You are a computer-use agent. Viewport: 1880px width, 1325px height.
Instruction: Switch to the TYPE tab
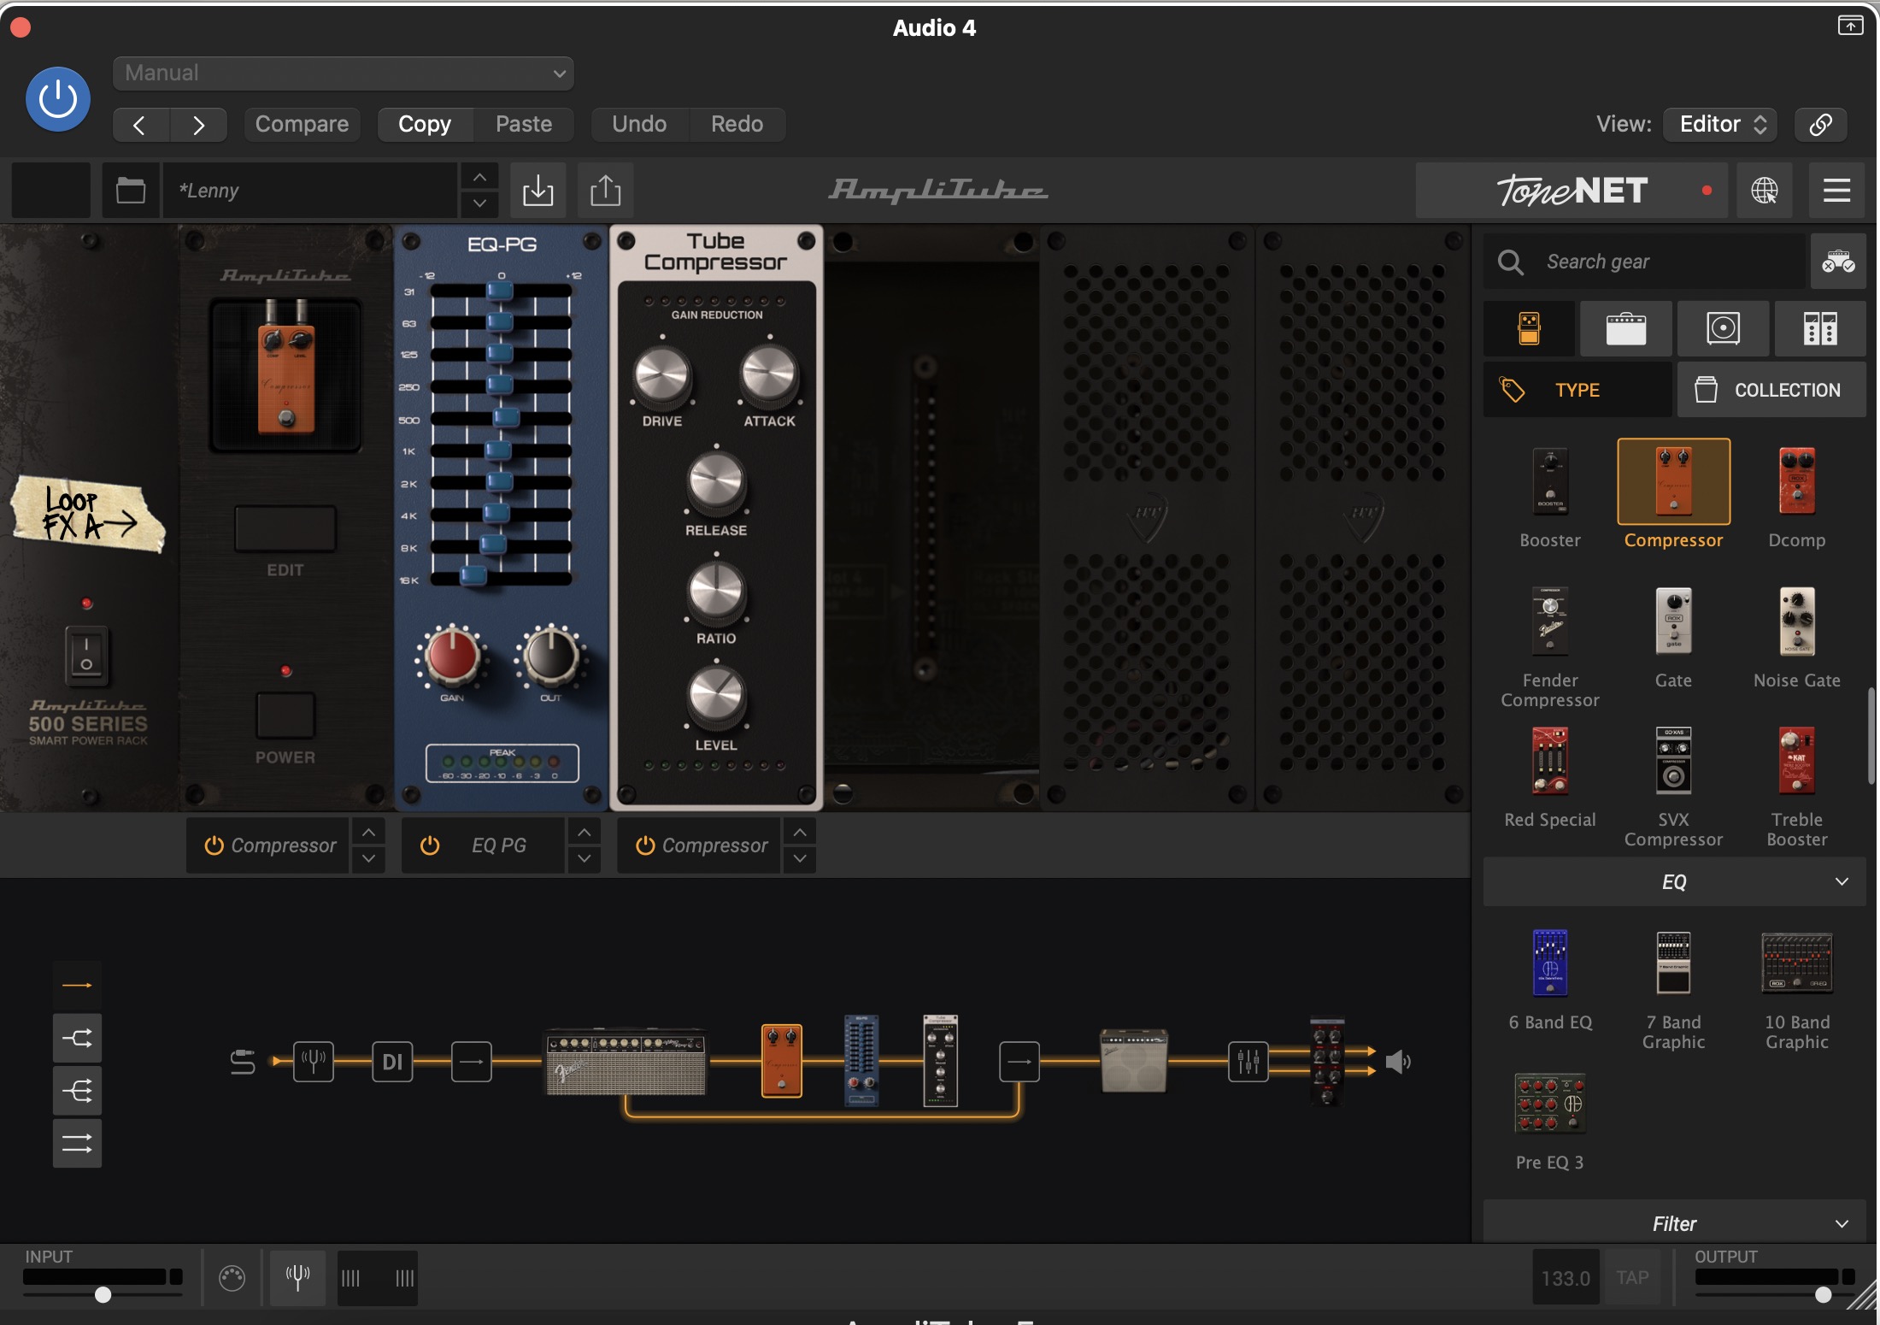click(x=1577, y=390)
